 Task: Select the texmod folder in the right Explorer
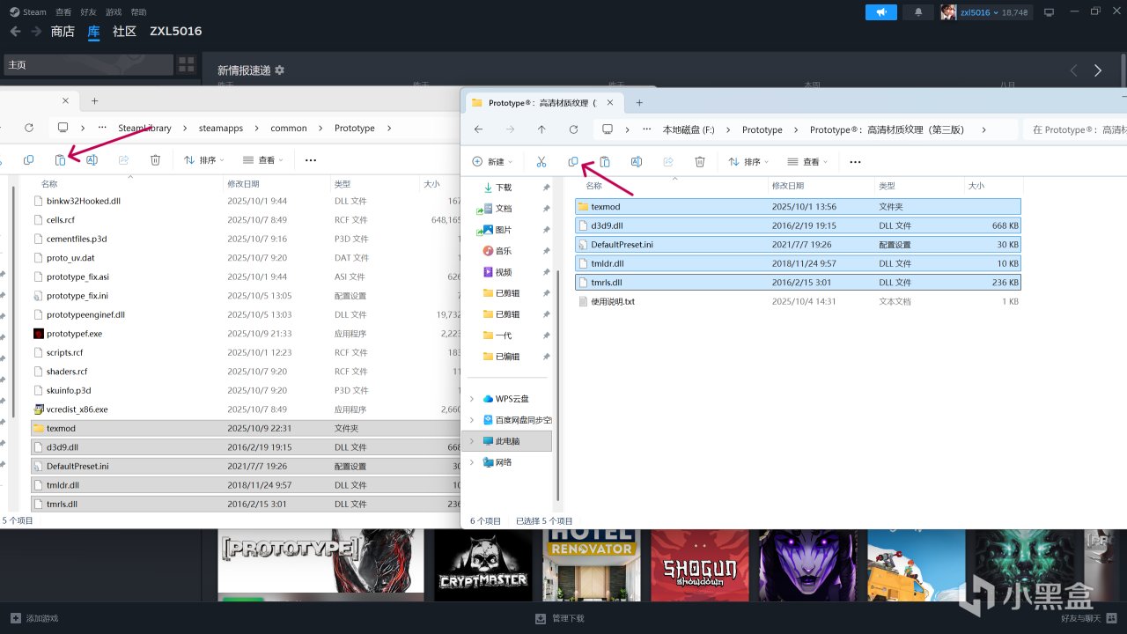pyautogui.click(x=798, y=206)
